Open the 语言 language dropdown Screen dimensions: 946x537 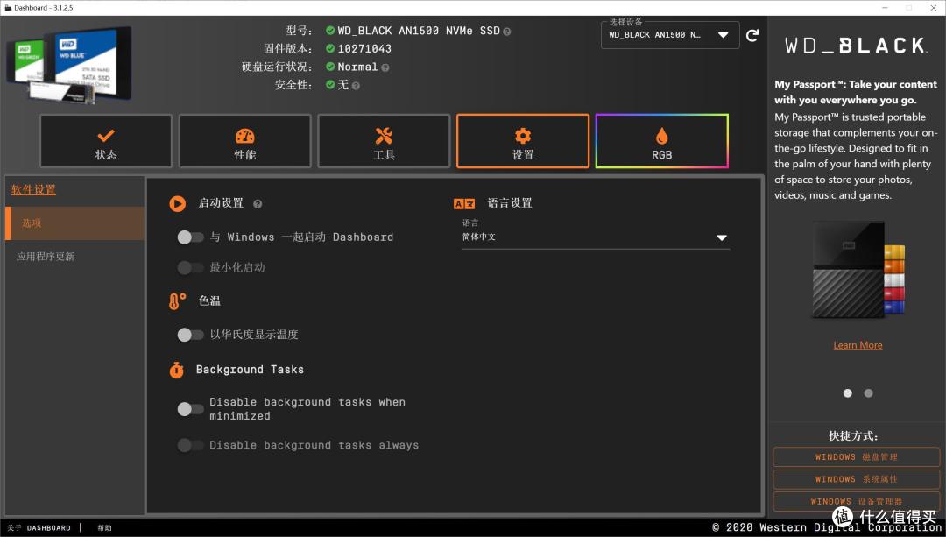(596, 236)
